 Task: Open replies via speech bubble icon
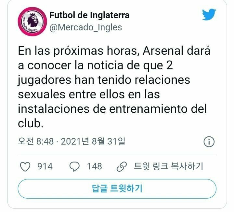pos(74,166)
